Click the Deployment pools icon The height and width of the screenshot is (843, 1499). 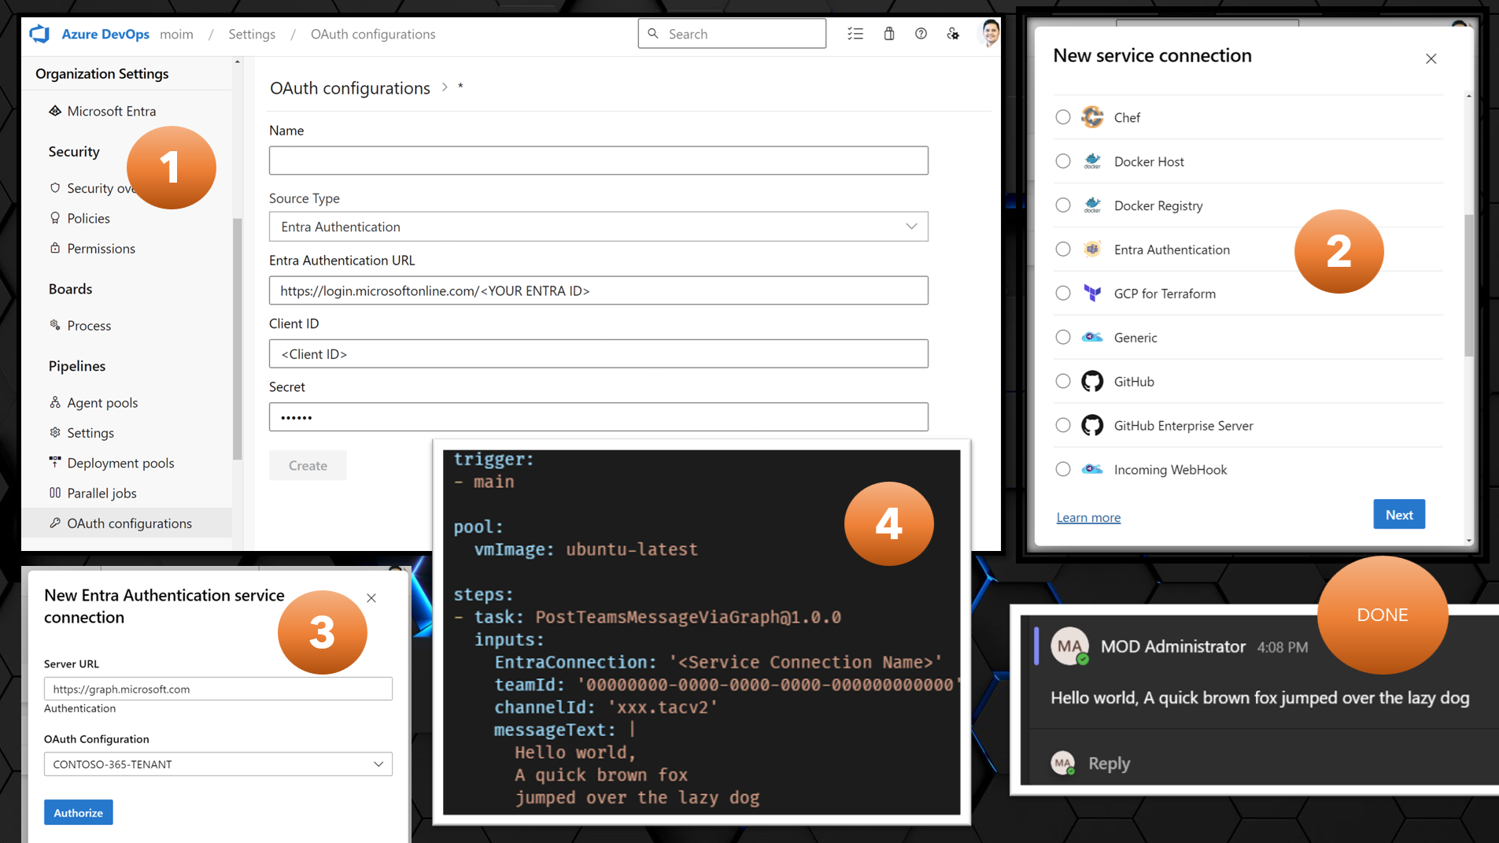pos(55,462)
